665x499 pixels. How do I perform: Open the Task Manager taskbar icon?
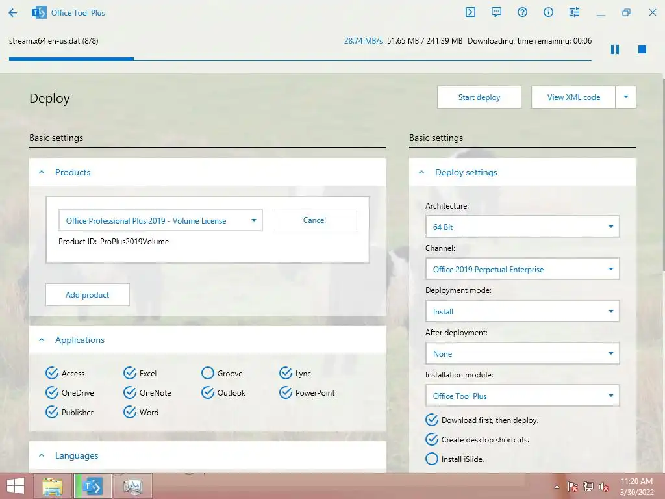pyautogui.click(x=132, y=486)
